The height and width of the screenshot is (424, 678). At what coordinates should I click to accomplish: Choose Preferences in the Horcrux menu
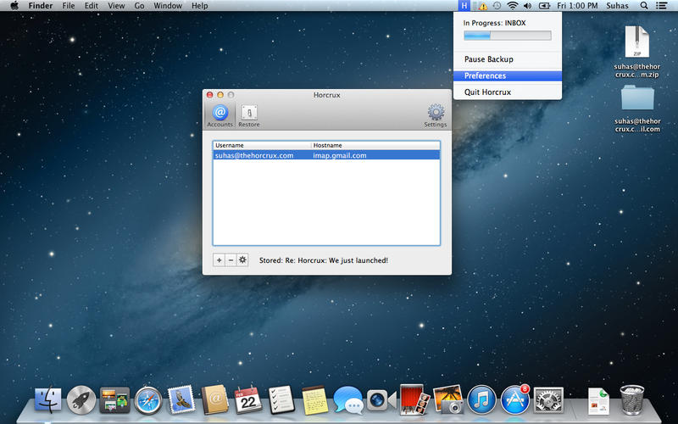(485, 76)
